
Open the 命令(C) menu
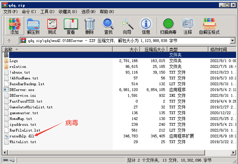(29, 11)
